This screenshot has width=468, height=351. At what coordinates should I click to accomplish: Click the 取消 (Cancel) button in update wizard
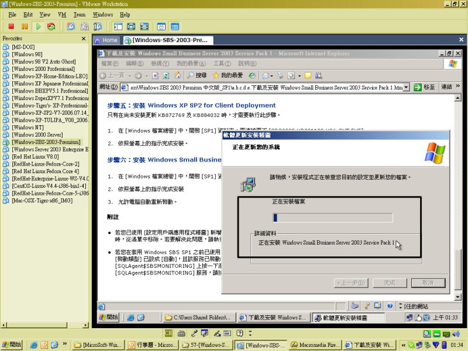(428, 283)
